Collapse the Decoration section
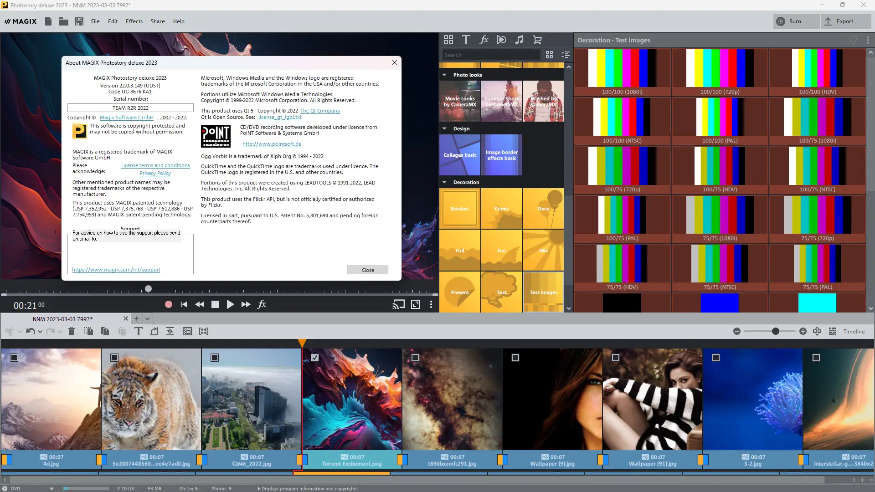Viewport: 875px width, 492px height. pyautogui.click(x=444, y=182)
